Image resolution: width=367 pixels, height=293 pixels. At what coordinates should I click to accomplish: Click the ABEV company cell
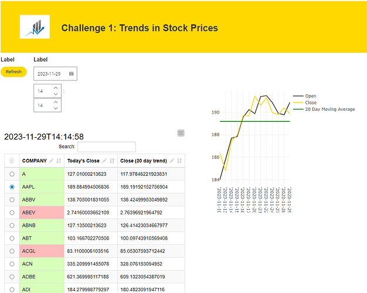[x=42, y=213]
